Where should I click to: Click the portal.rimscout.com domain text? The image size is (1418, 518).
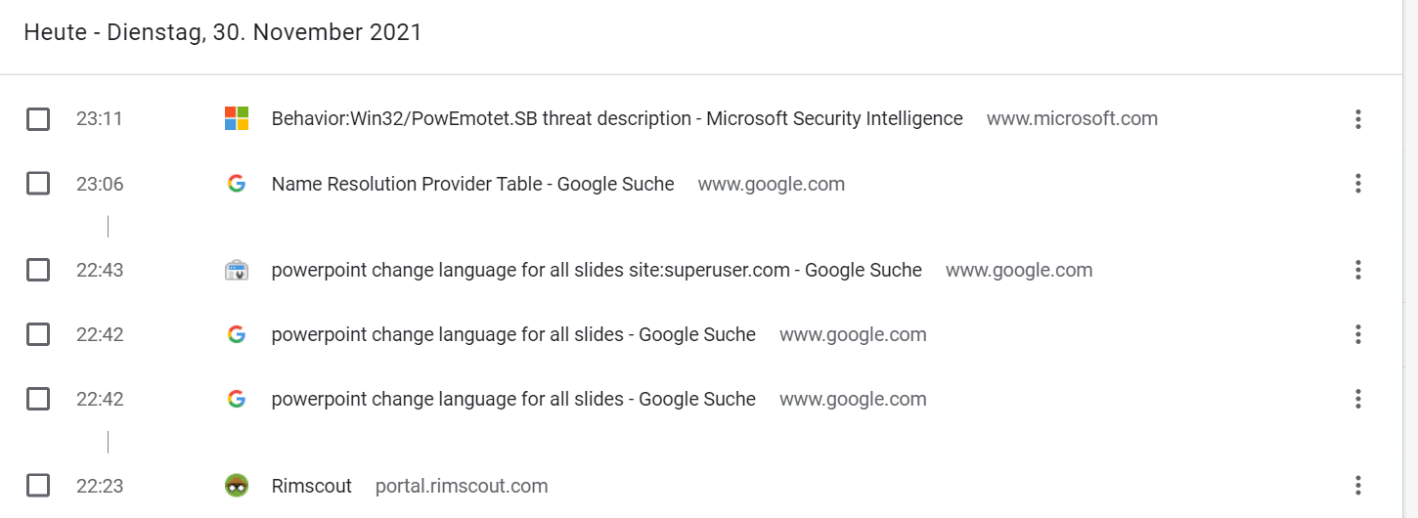tap(462, 486)
